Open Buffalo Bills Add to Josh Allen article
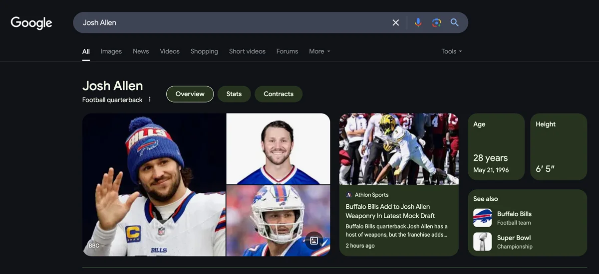The height and width of the screenshot is (274, 599). (390, 211)
